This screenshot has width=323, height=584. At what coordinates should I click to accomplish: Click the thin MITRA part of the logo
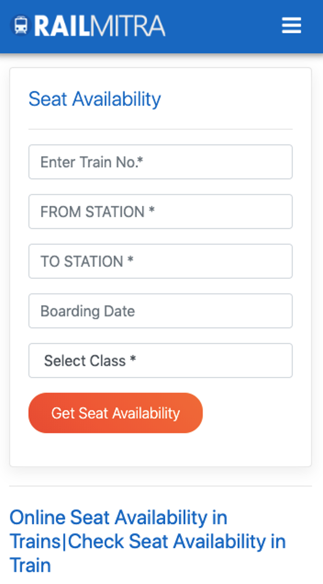[x=128, y=26]
